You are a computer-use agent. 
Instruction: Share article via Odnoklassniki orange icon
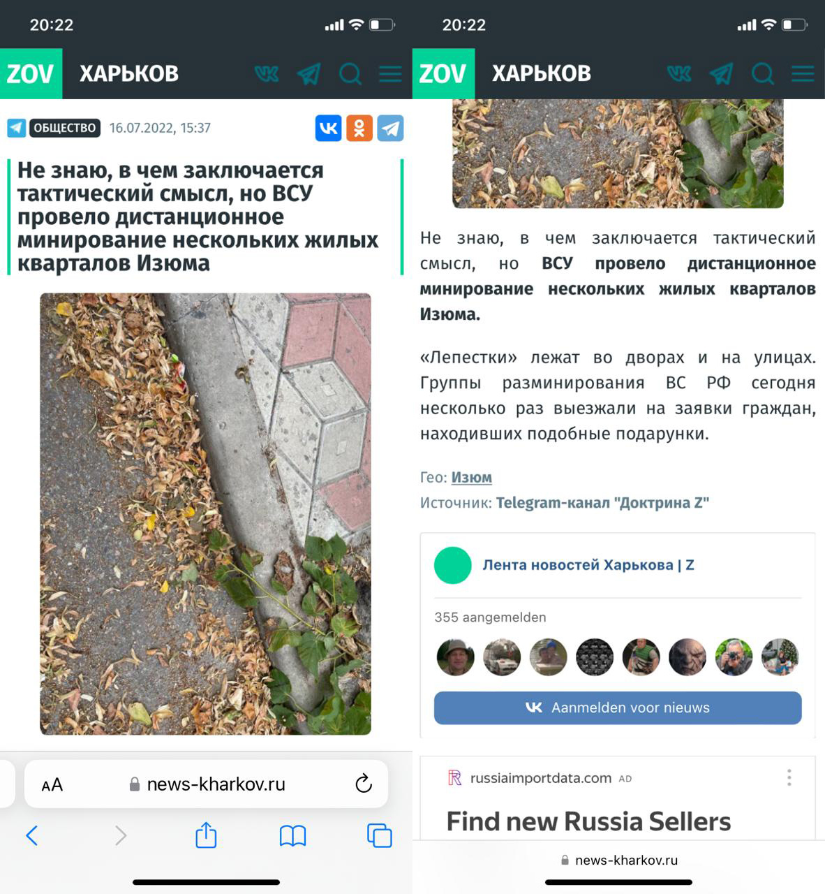(x=359, y=128)
